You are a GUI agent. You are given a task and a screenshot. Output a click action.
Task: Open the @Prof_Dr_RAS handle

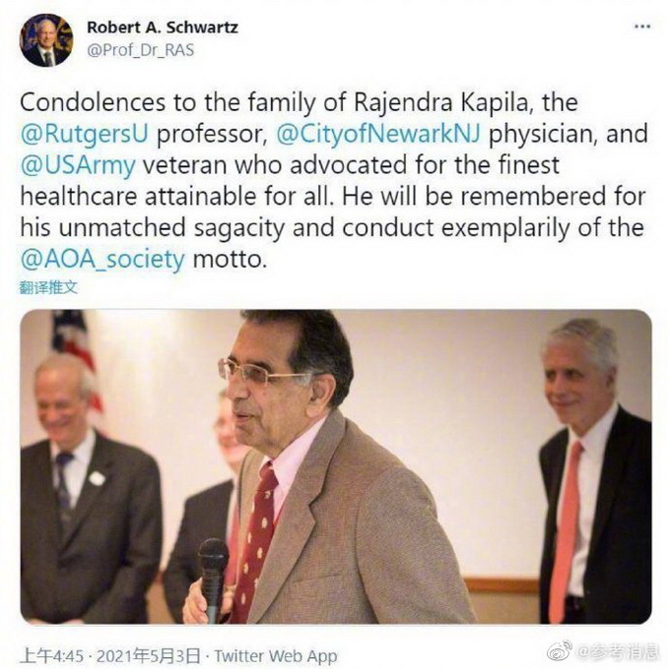[x=140, y=50]
